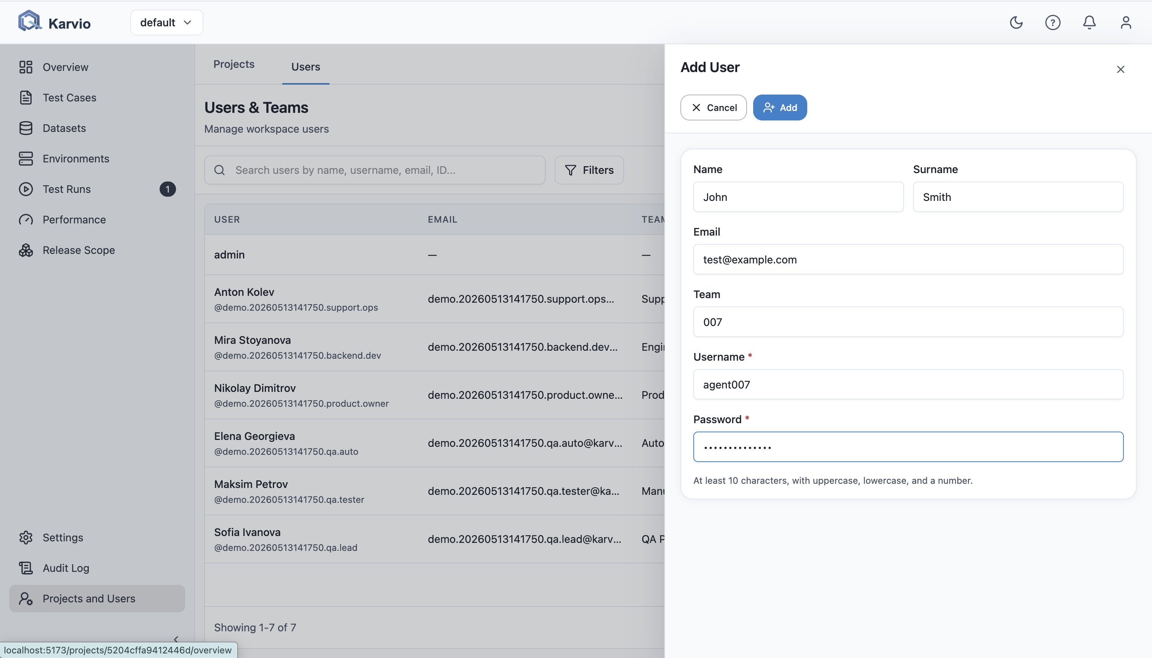Viewport: 1152px width, 658px height.
Task: Open the Audit Log
Action: 97,568
